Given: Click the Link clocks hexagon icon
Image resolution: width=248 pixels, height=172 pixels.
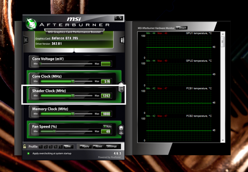Looking at the screenshot, I should 121,88.
